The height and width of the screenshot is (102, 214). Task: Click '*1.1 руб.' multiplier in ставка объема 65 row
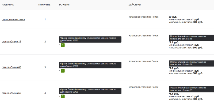point(174,94)
